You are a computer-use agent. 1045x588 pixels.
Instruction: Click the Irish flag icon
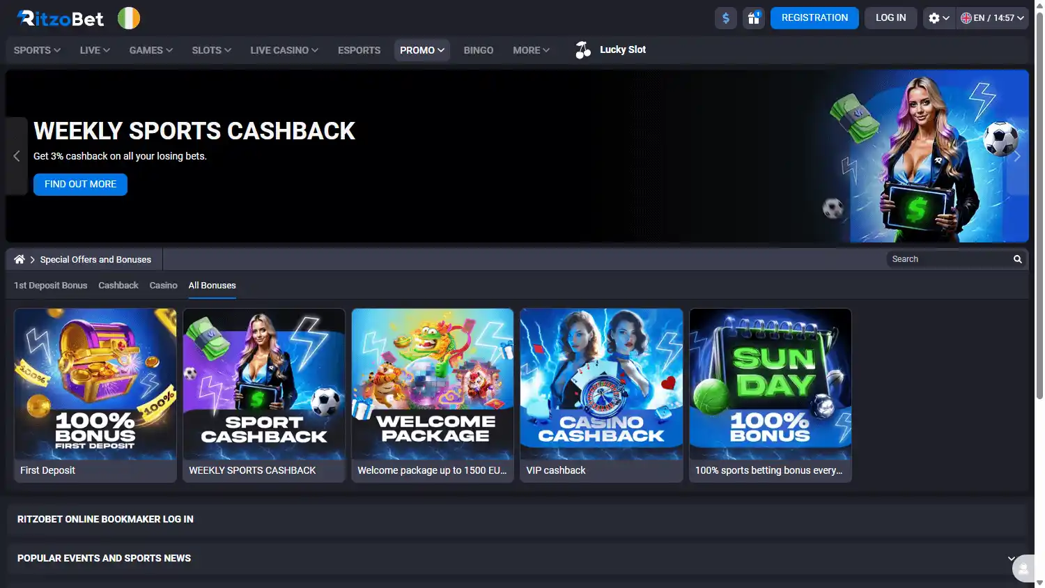click(x=129, y=18)
